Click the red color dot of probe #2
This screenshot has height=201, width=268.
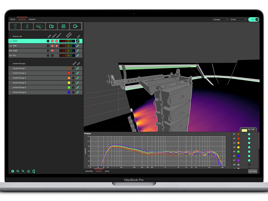click(x=238, y=138)
